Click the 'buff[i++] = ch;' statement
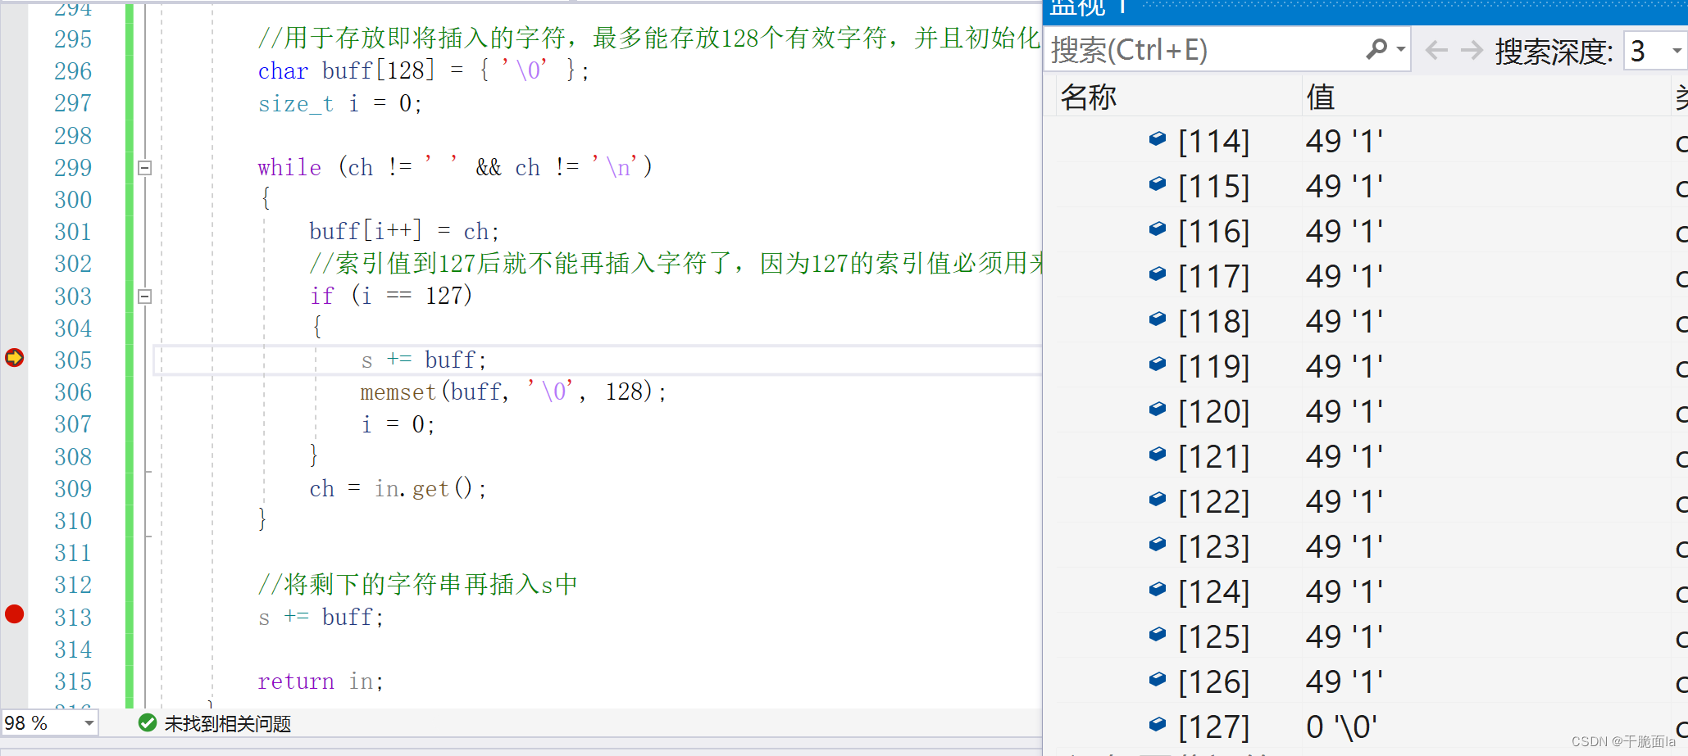 click(x=404, y=232)
